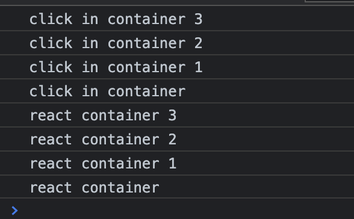Select the 'click in container' log without number
The image size is (354, 219).
[x=177, y=91]
